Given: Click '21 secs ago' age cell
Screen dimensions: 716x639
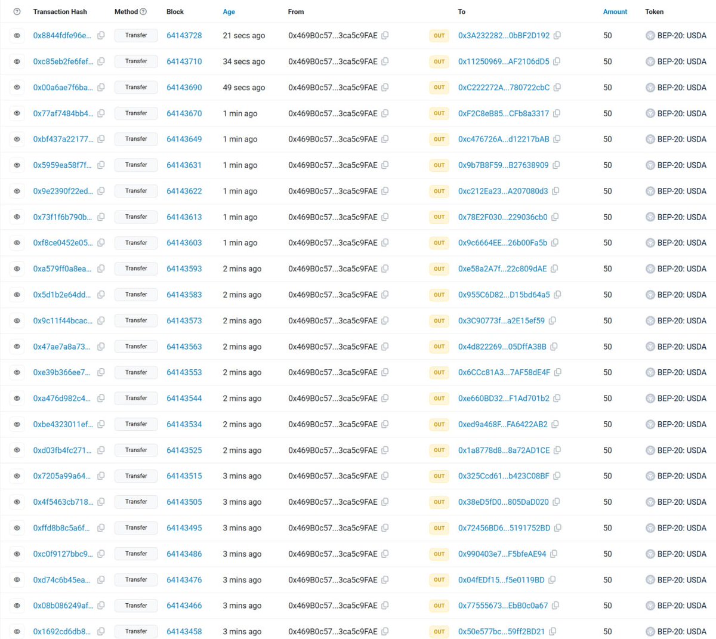Looking at the screenshot, I should pos(244,36).
